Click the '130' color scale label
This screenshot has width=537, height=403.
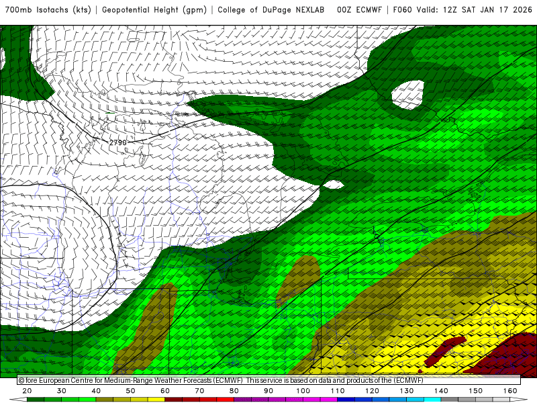[407, 391]
